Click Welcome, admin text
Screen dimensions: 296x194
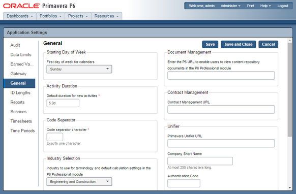pyautogui.click(x=201, y=6)
